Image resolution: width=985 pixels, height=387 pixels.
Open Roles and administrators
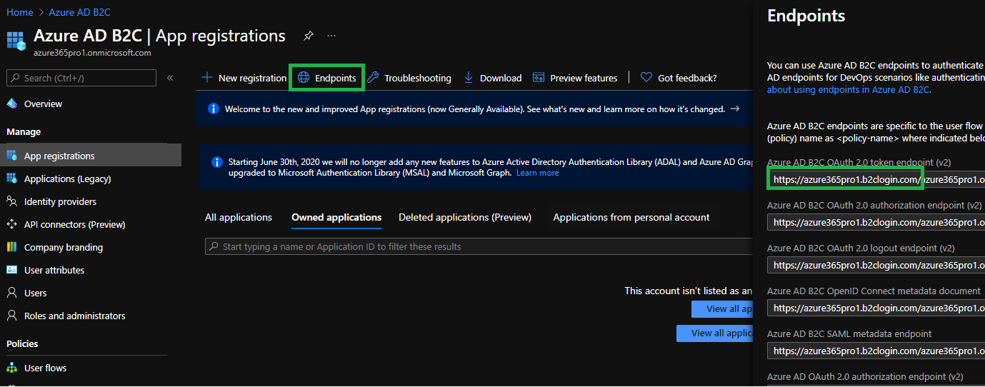pos(75,316)
